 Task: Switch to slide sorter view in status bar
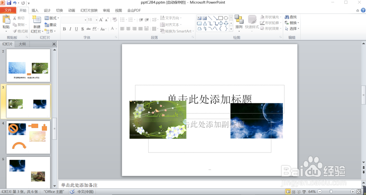pos(294,192)
